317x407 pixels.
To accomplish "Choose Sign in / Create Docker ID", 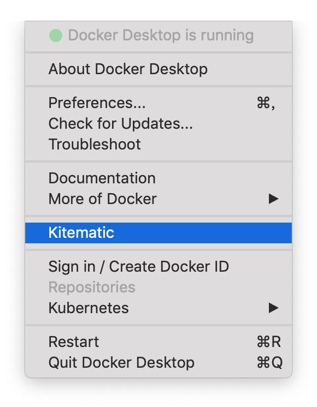I will pyautogui.click(x=158, y=267).
